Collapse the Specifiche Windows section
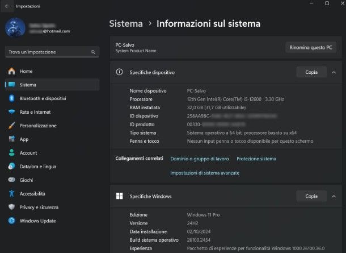The height and width of the screenshot is (253, 346). 334,196
